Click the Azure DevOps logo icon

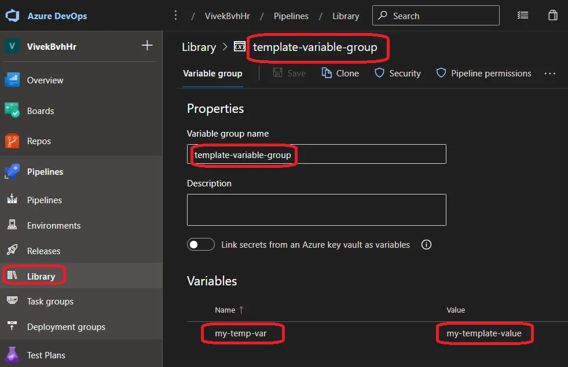[x=13, y=16]
